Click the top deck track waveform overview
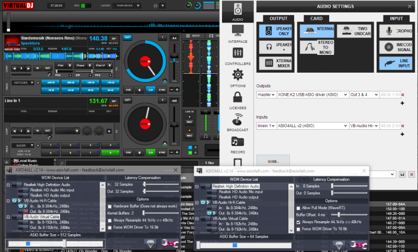 62,56
